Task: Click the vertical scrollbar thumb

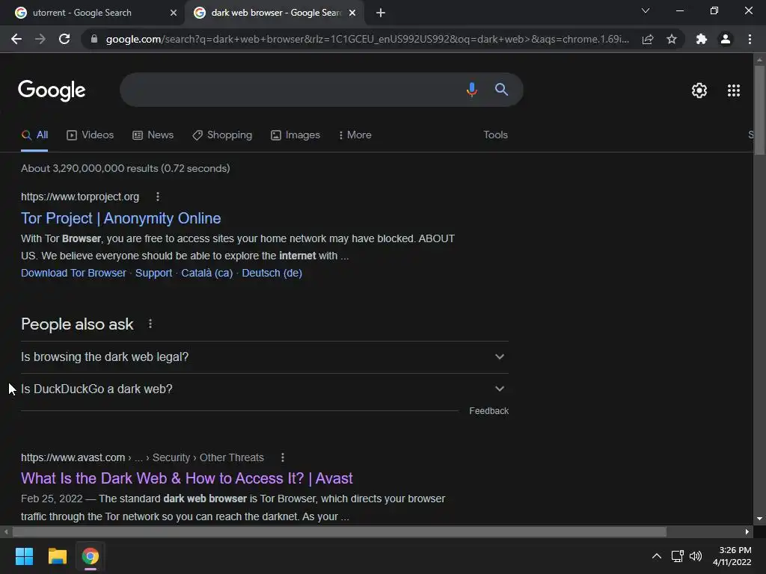Action: (x=759, y=111)
